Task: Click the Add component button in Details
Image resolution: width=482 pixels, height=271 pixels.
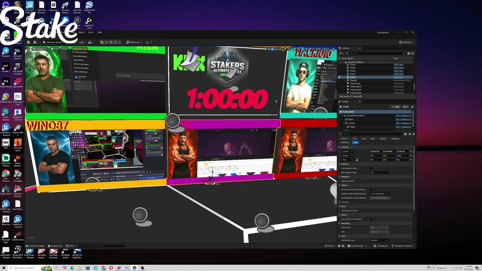Action: [x=396, y=107]
